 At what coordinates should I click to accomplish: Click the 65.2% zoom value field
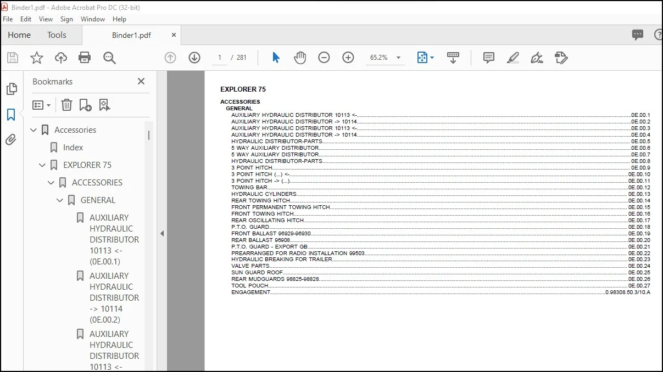tap(378, 58)
